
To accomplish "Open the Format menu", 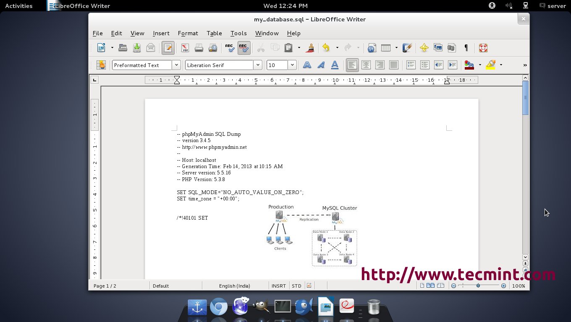I will pyautogui.click(x=188, y=33).
